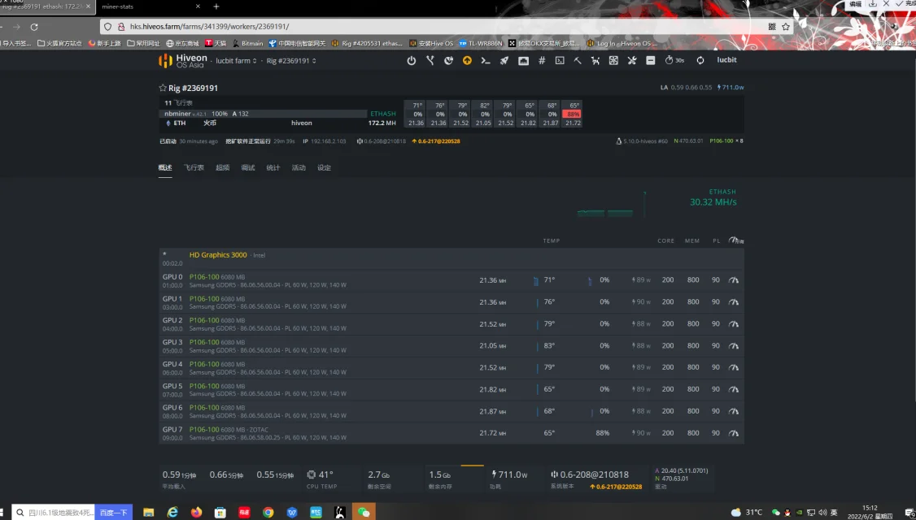The image size is (916, 520).
Task: Click the orange upgrade arrow icon
Action: tap(467, 61)
